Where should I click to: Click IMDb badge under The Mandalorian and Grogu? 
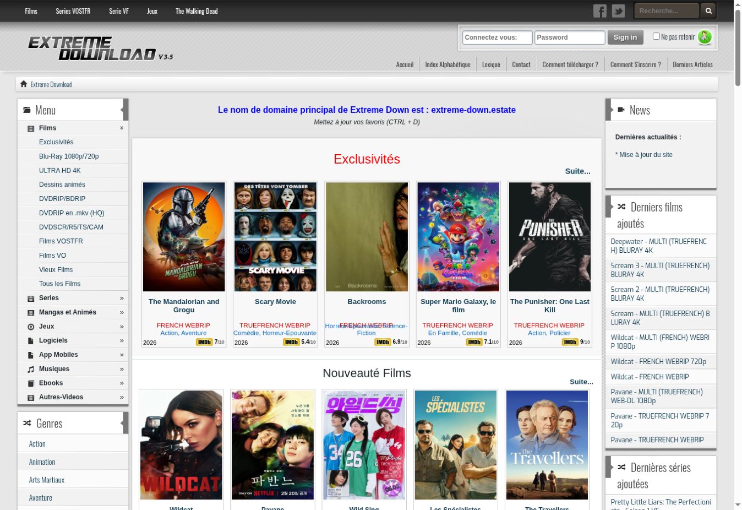point(204,342)
